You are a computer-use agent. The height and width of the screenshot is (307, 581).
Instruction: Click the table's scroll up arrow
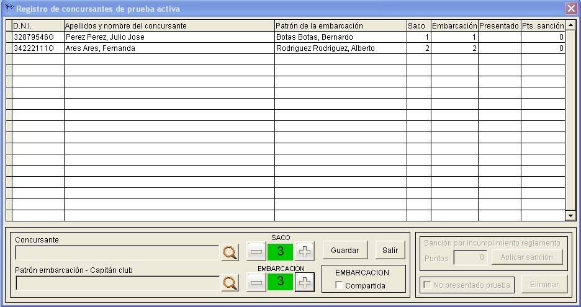point(570,25)
